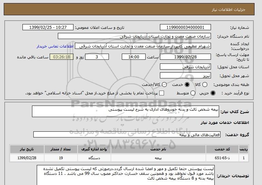Click the توضیحات خریدار text area
The width and height of the screenshot is (262, 185).
click(126, 175)
